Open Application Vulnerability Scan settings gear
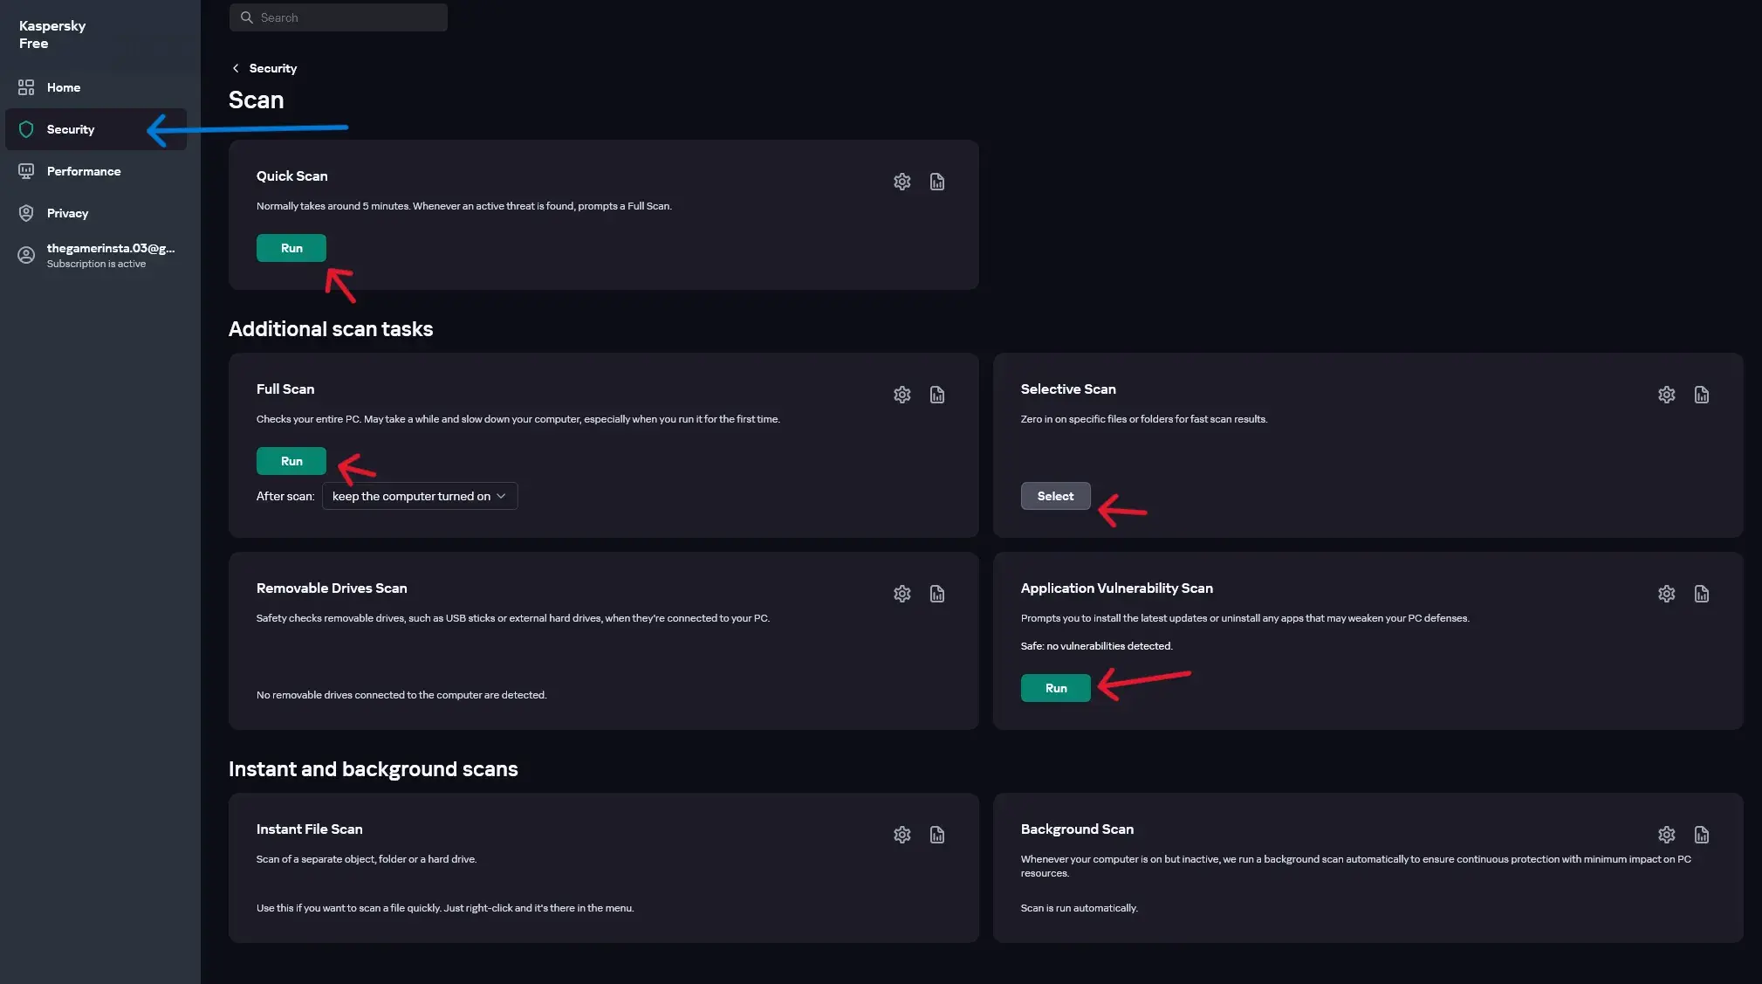Image resolution: width=1762 pixels, height=984 pixels. 1666,594
